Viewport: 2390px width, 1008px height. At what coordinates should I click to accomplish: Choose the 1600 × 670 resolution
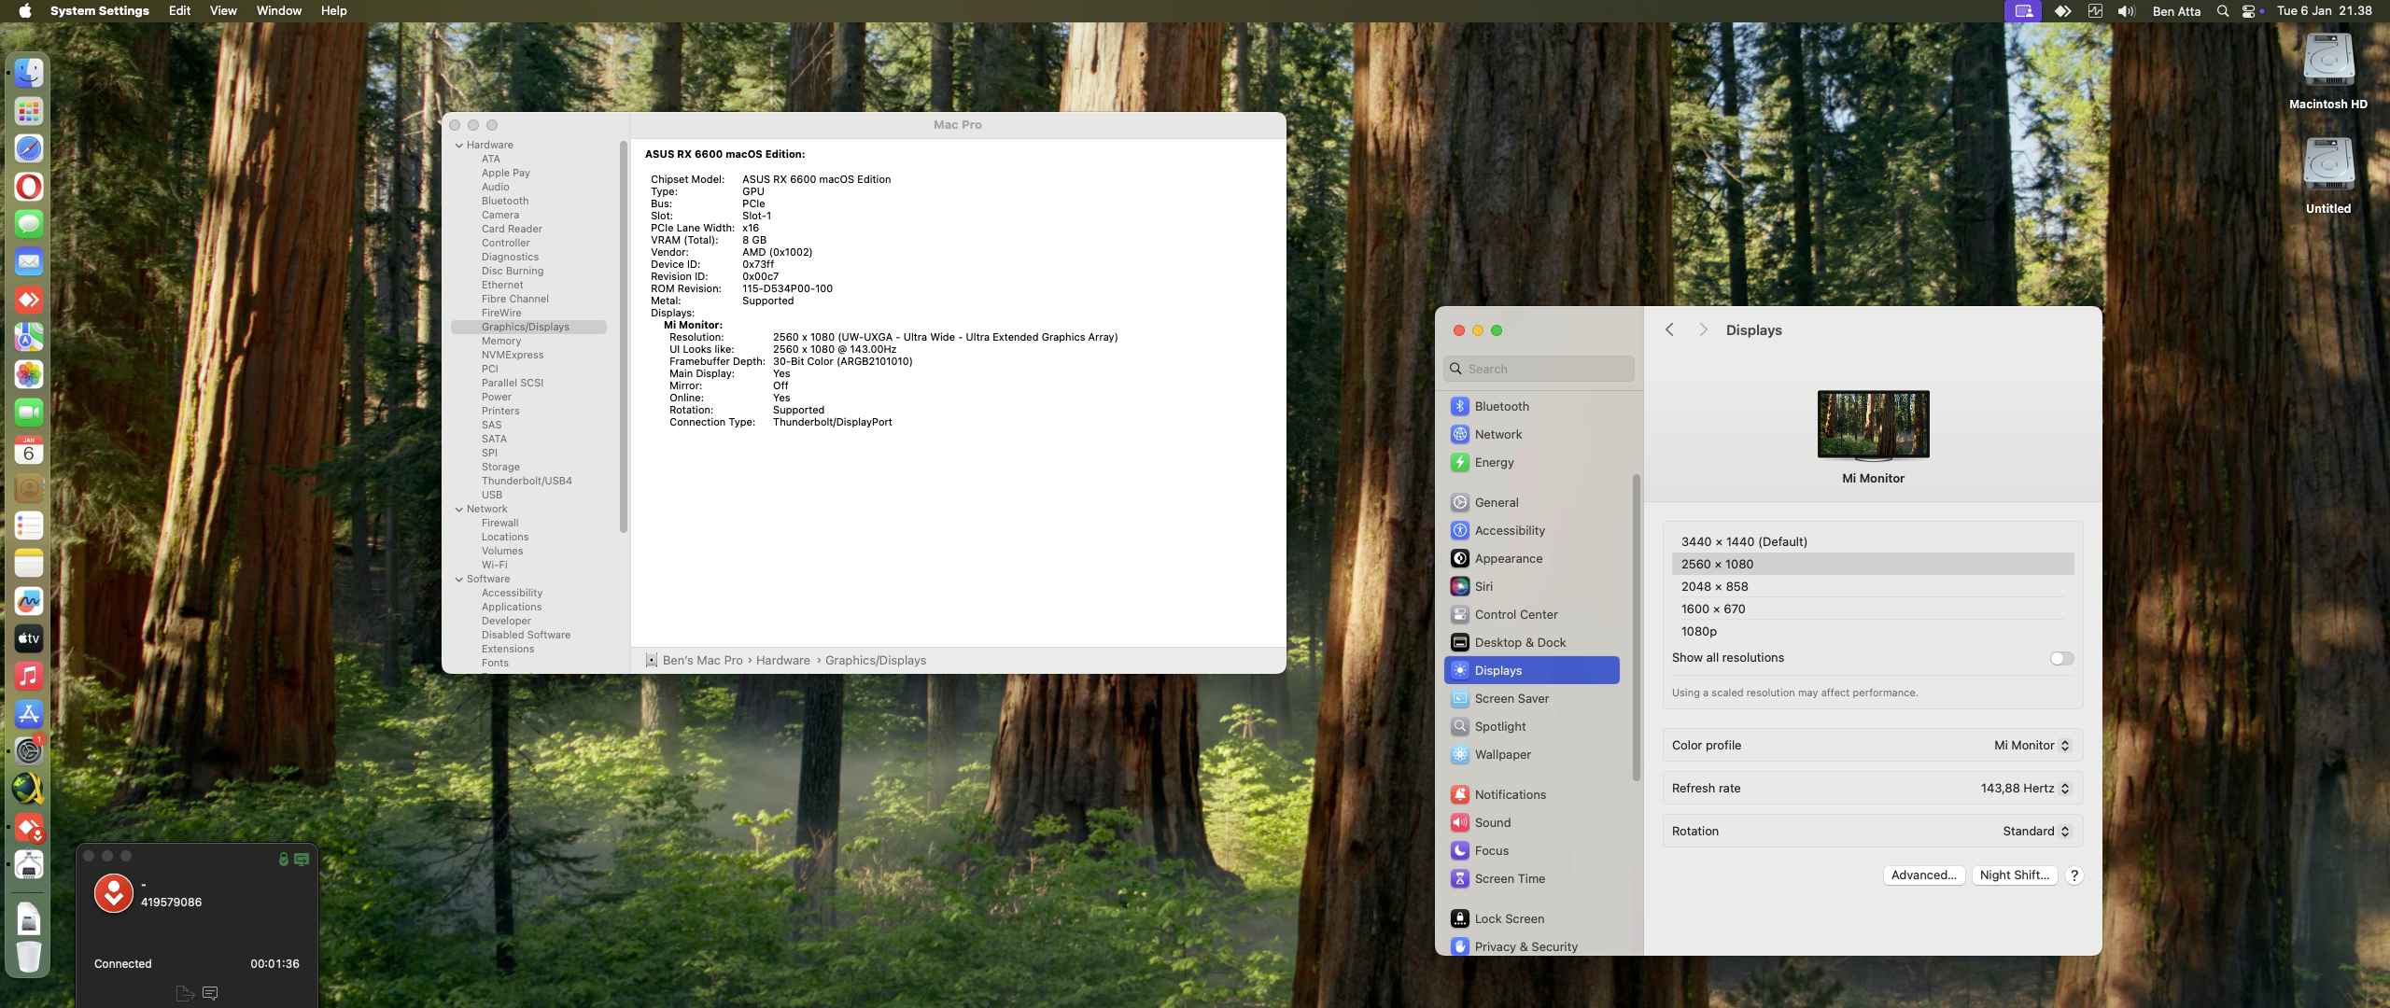[1873, 609]
